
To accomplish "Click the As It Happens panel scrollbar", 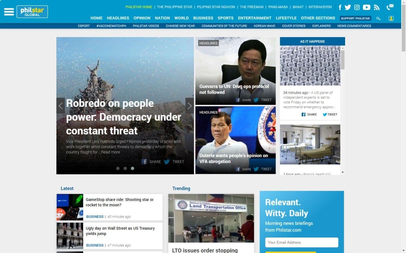I will pyautogui.click(x=343, y=59).
